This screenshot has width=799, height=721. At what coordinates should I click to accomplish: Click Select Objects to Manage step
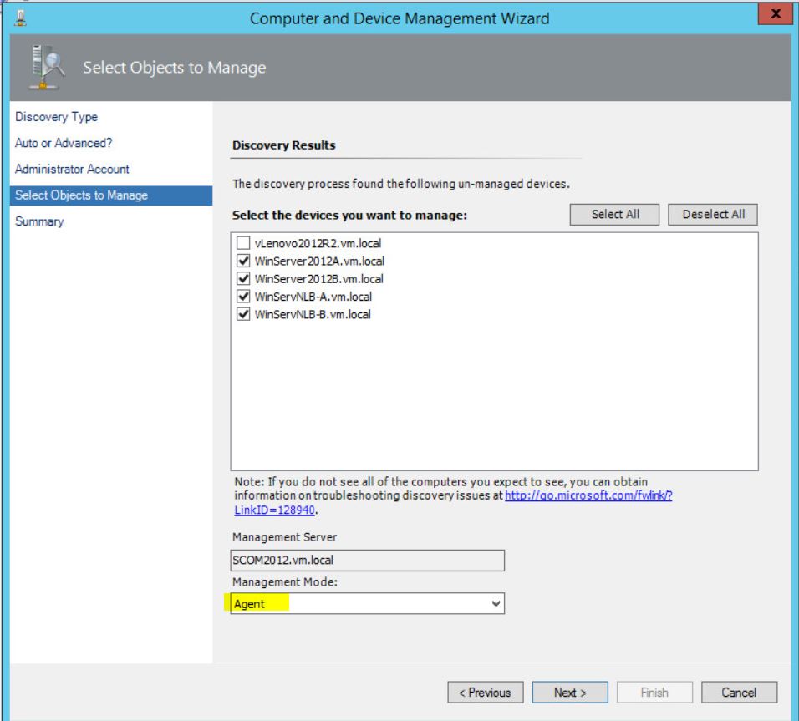[x=81, y=195]
